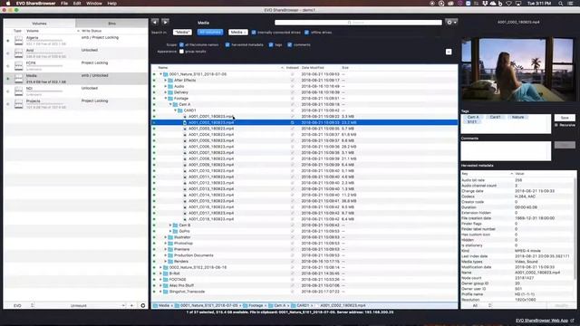Click the Cam A tag
Screen dimensions: 580x326
point(473,117)
